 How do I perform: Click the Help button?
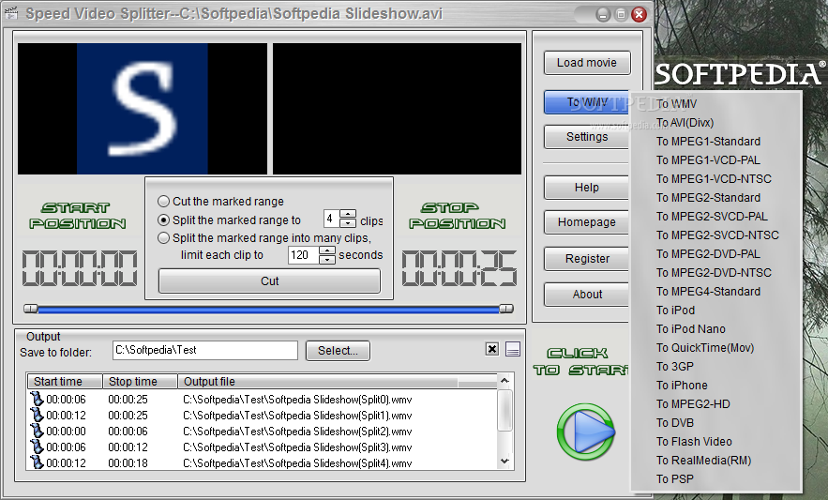pos(587,187)
